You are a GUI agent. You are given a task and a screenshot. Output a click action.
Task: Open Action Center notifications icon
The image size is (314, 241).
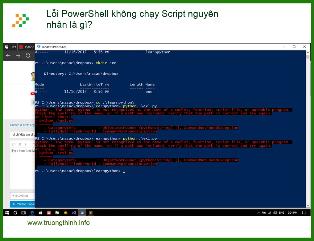pos(304,213)
